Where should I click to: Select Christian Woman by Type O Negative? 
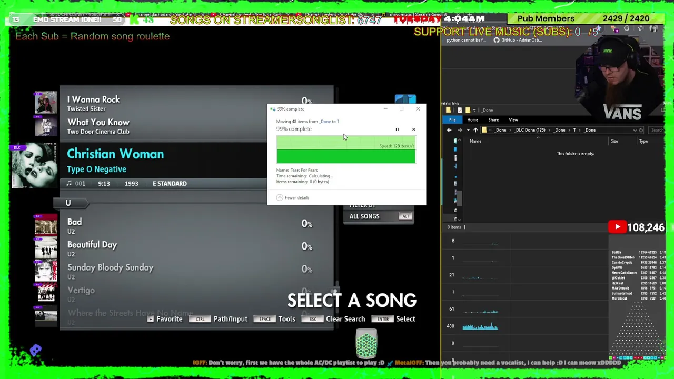[115, 154]
